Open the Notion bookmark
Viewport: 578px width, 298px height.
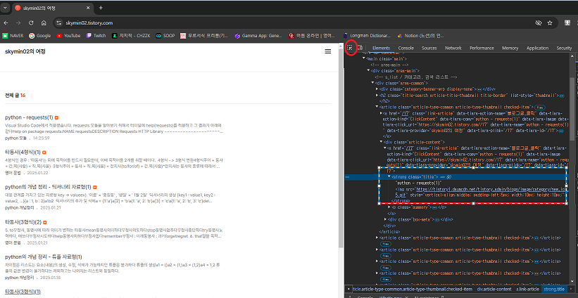420,36
